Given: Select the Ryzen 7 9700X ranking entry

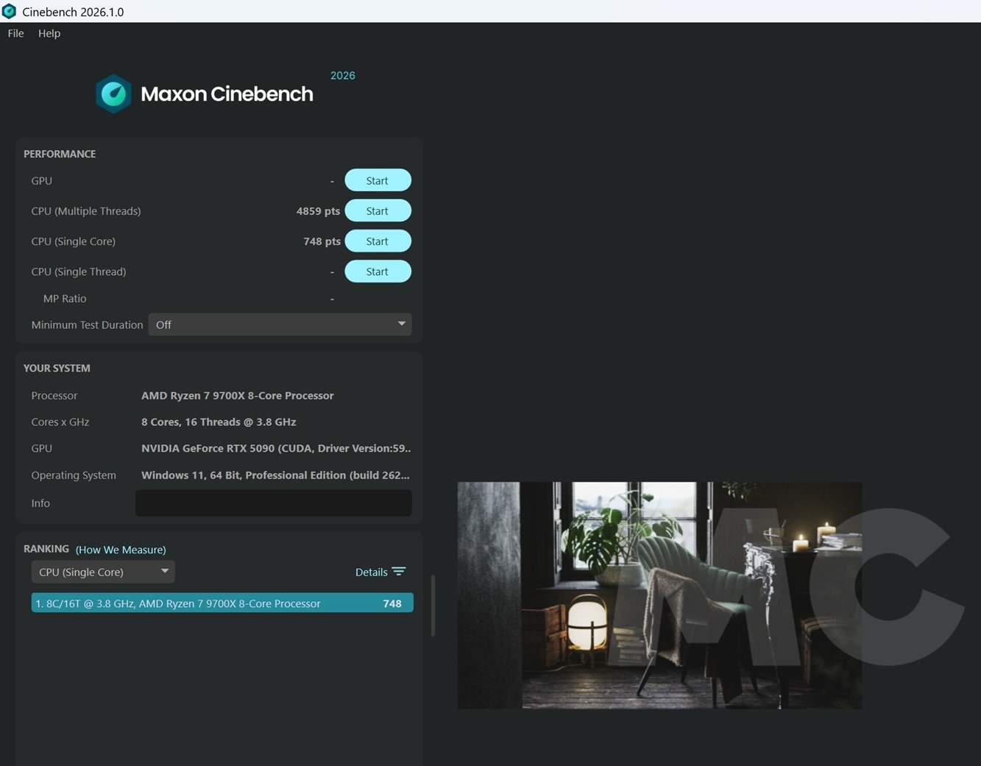Looking at the screenshot, I should [x=222, y=603].
